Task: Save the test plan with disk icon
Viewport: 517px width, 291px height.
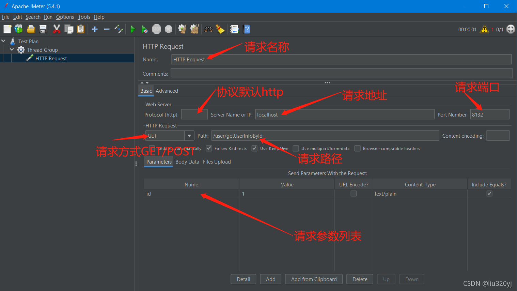Action: [43, 29]
